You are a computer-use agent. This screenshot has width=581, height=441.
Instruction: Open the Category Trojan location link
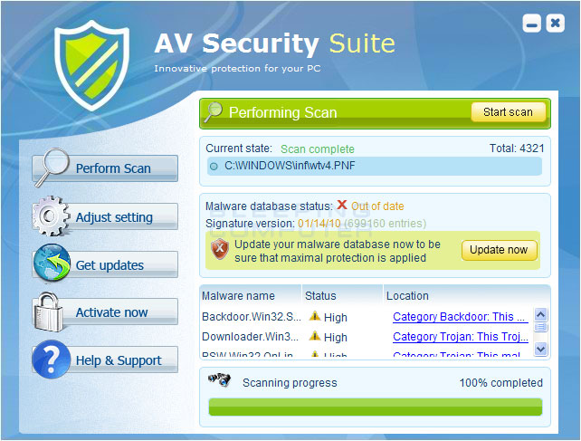[x=461, y=337]
